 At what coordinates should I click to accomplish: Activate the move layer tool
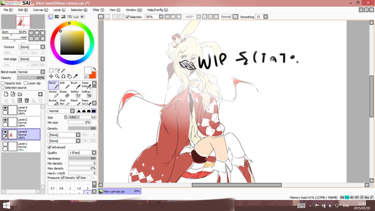click(51, 76)
